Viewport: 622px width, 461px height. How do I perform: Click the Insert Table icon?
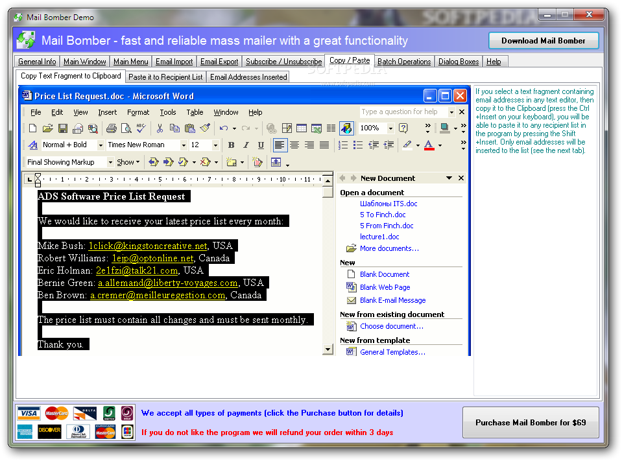(302, 128)
